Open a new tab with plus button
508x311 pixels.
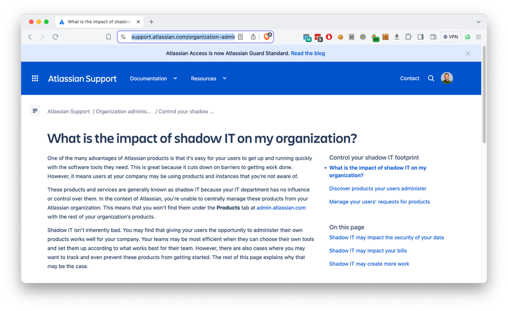(x=152, y=22)
